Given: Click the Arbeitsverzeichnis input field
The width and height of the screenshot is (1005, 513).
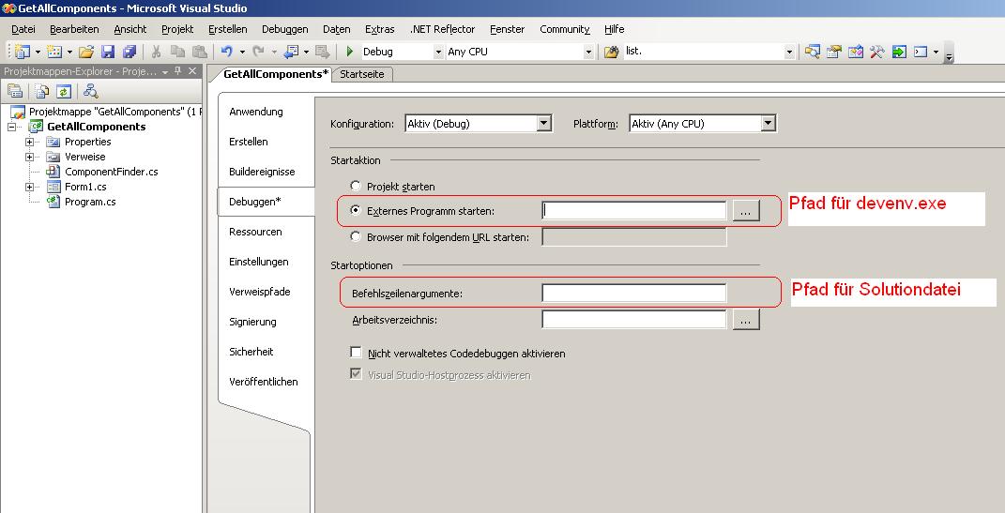Looking at the screenshot, I should [x=634, y=320].
